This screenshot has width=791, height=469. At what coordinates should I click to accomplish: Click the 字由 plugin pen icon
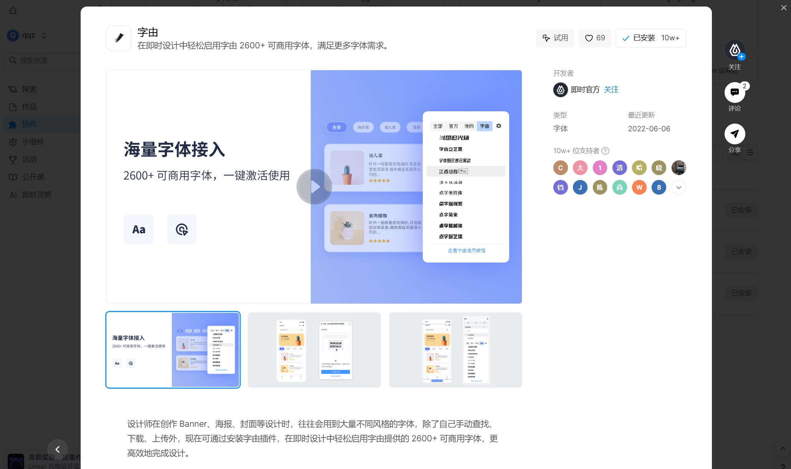point(119,38)
